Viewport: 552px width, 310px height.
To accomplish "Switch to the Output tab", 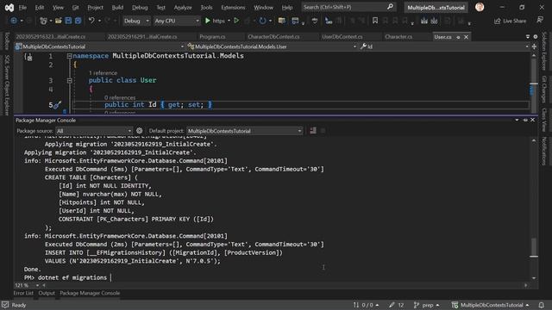I will coord(47,293).
